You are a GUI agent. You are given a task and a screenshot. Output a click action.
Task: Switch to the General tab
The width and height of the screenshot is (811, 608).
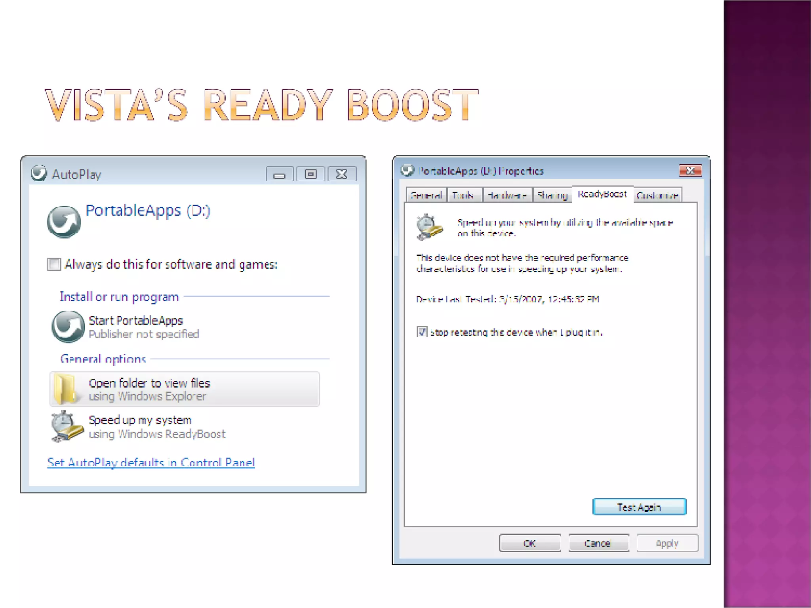(x=426, y=195)
